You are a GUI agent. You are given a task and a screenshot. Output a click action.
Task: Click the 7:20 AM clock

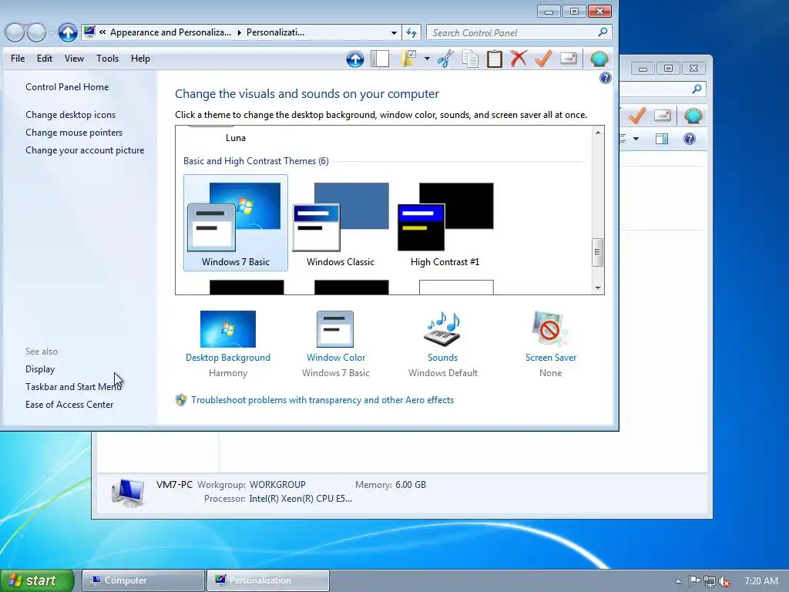pos(760,581)
